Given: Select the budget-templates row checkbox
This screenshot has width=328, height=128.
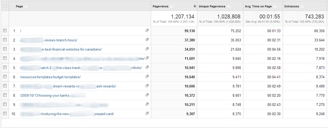Looking at the screenshot, I should [5, 77].
